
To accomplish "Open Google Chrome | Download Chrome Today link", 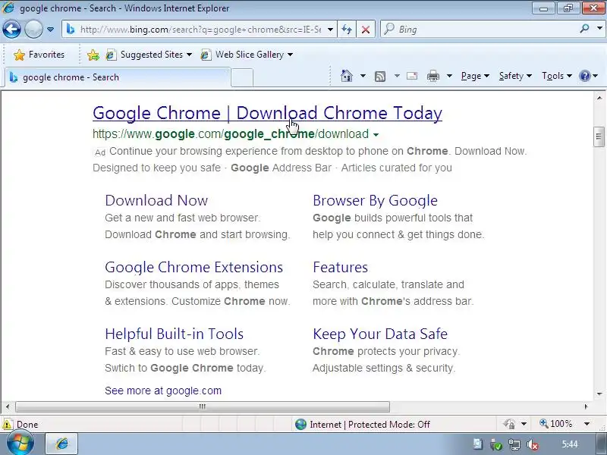I will (268, 113).
